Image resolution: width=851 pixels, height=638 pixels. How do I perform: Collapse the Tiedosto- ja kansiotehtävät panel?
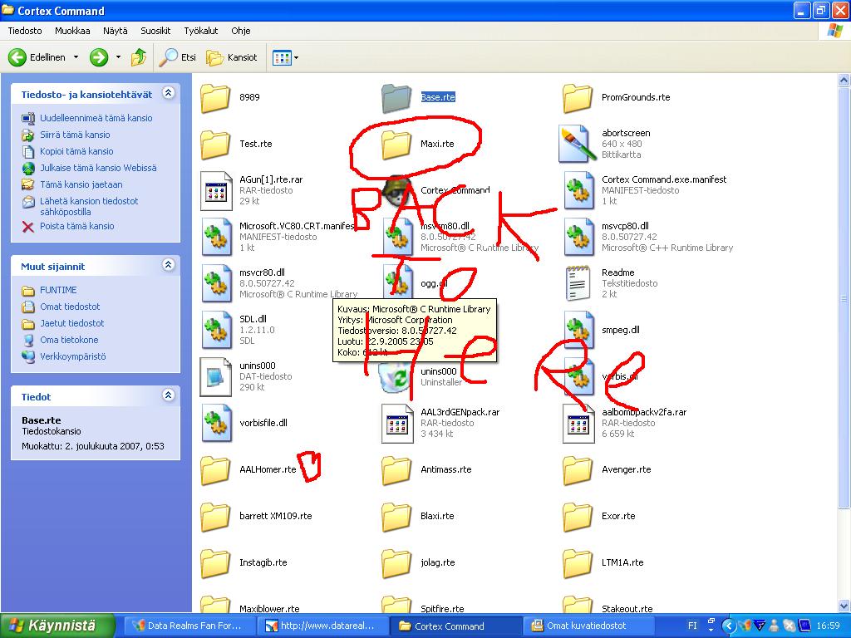click(x=169, y=94)
